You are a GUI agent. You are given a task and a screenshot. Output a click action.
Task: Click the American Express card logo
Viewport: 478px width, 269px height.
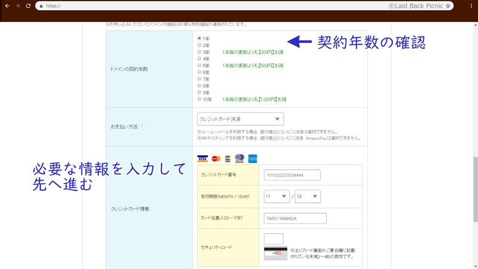[x=252, y=159]
